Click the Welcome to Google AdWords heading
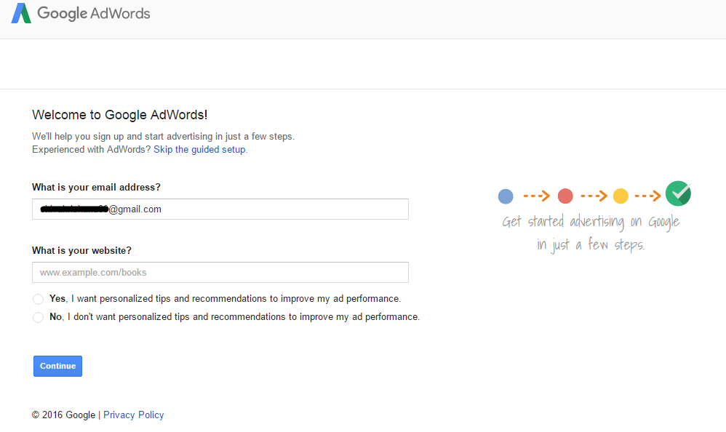This screenshot has width=726, height=432. pyautogui.click(x=120, y=115)
